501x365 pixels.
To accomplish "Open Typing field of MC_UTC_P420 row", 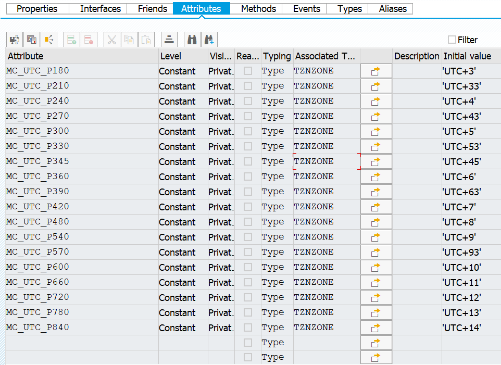I will pos(277,207).
